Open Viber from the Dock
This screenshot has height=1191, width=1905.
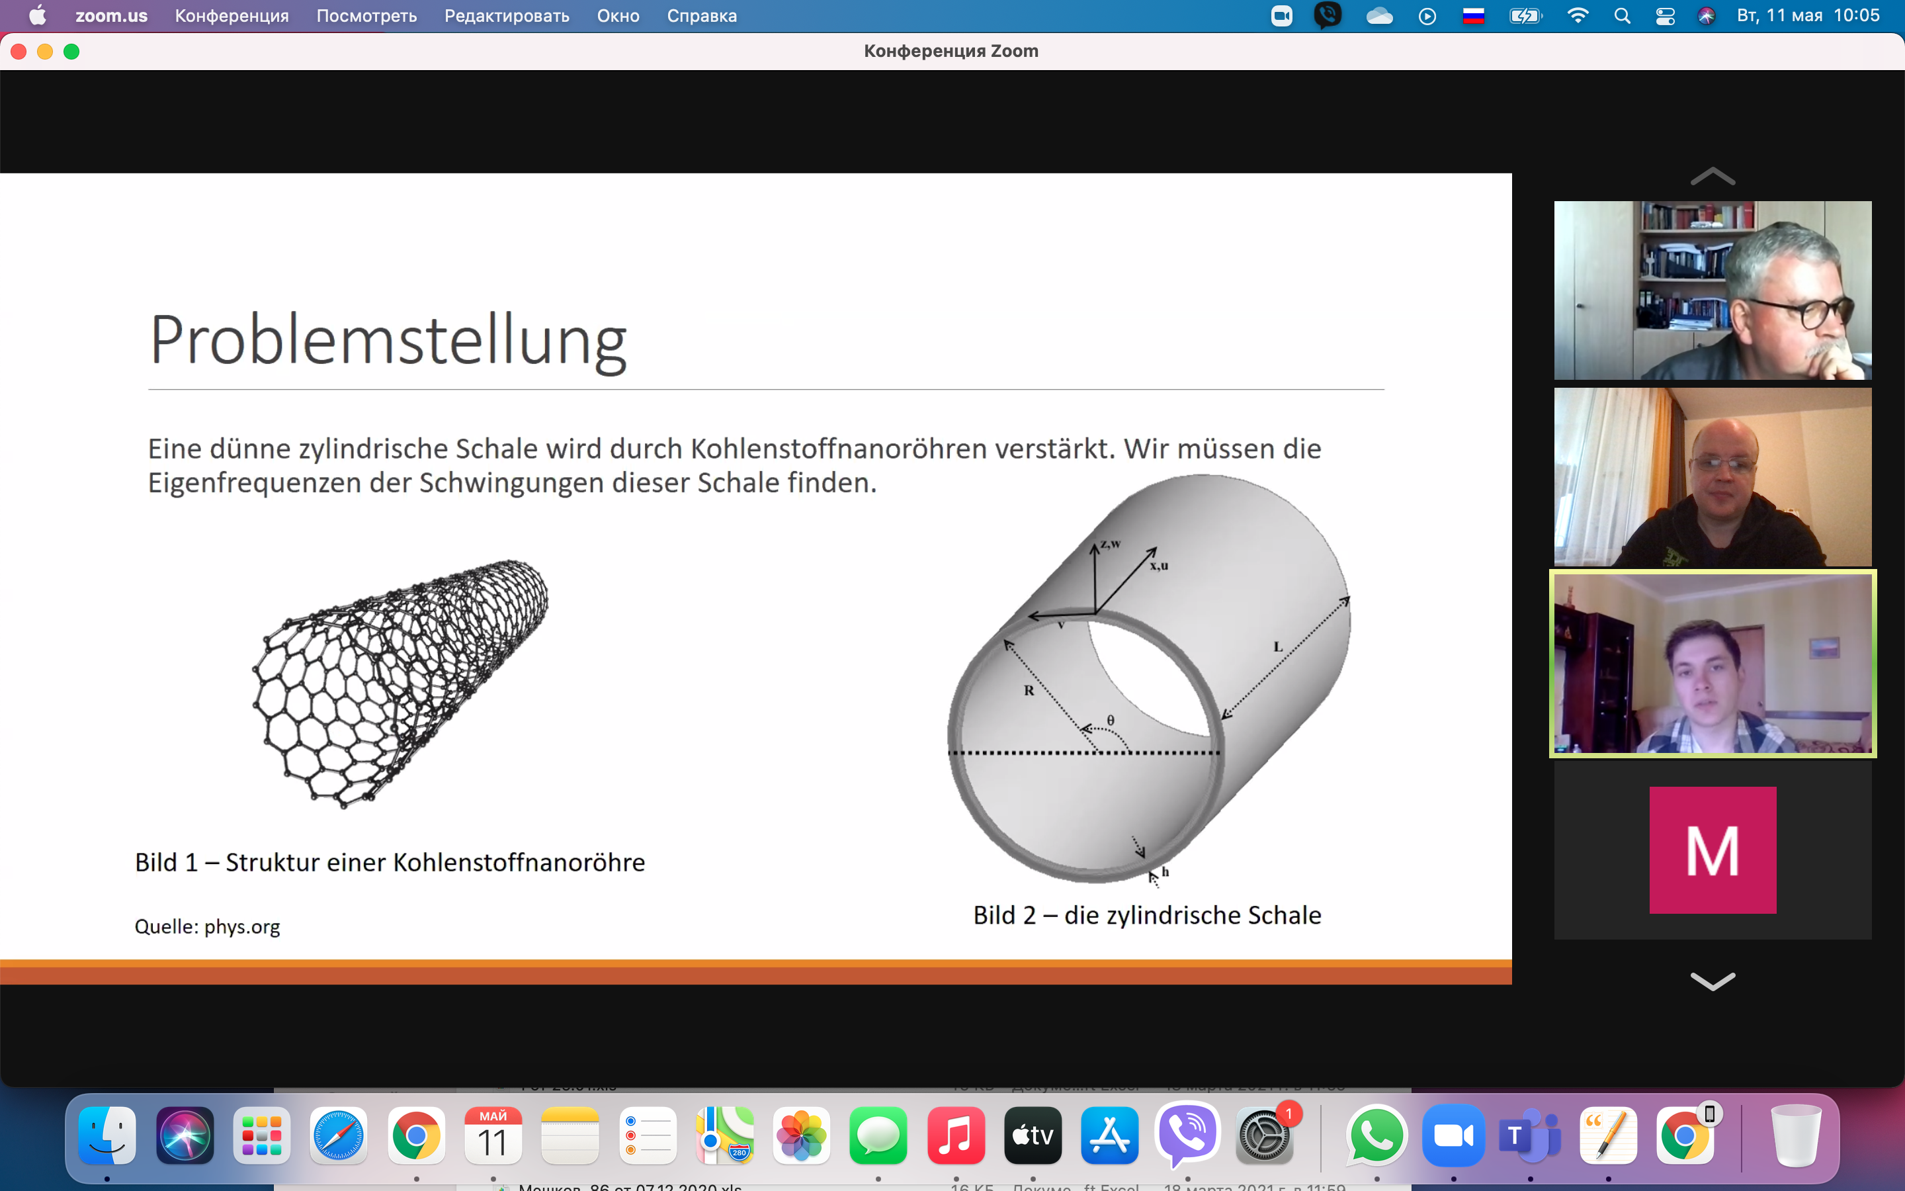tap(1187, 1135)
